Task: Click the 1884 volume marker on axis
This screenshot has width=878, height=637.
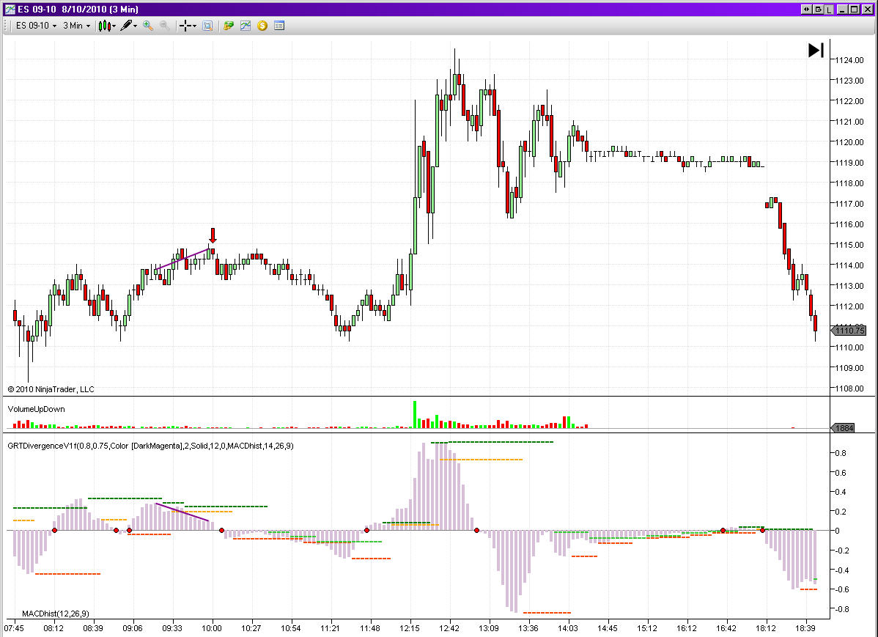Action: (844, 428)
